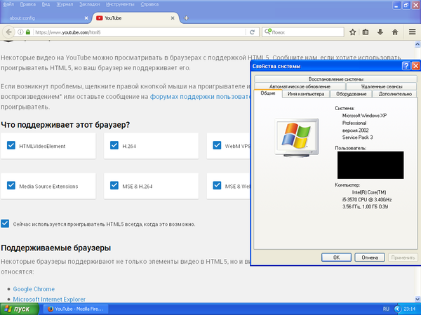Image resolution: width=421 pixels, height=315 pixels.
Task: Go to the home page icon
Action: tap(394, 32)
